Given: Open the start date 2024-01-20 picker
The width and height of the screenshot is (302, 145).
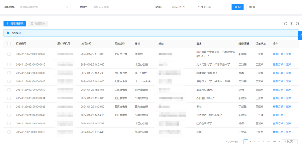Looking at the screenshot, I should pyautogui.click(x=179, y=7).
